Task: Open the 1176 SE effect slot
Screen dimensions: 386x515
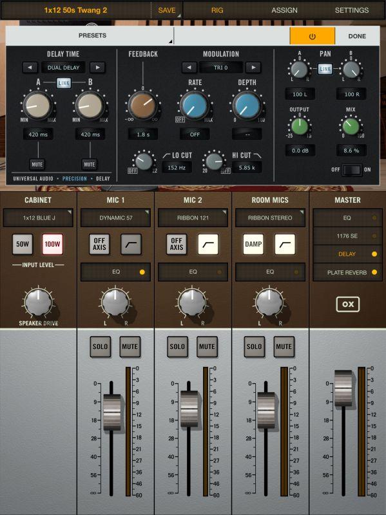Action: point(347,236)
